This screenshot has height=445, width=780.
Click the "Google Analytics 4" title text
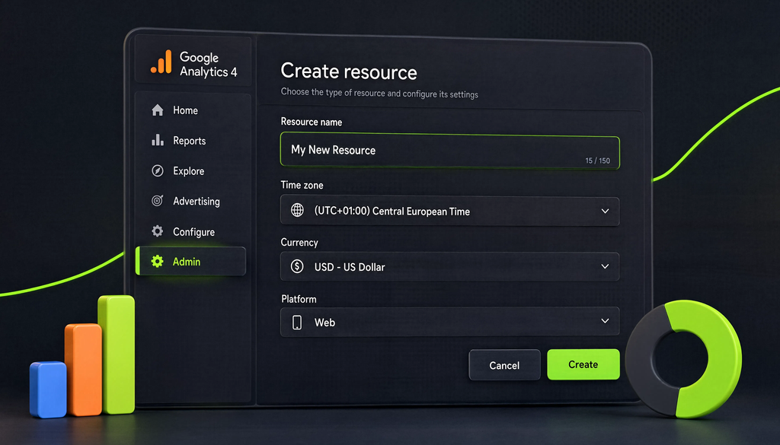(x=209, y=65)
